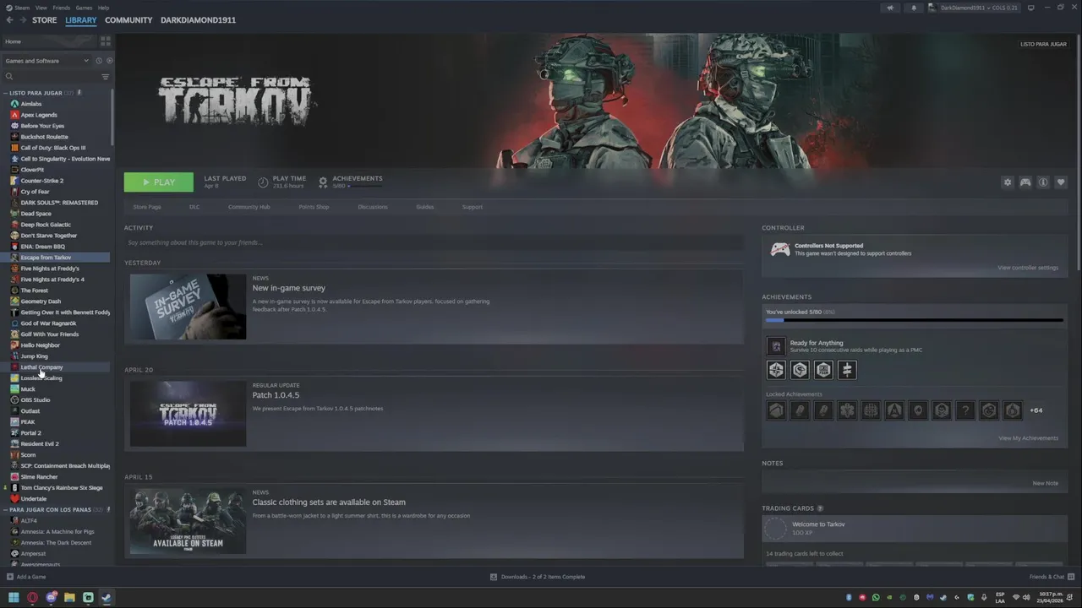
Task: Show game info icon
Action: pos(1043,182)
